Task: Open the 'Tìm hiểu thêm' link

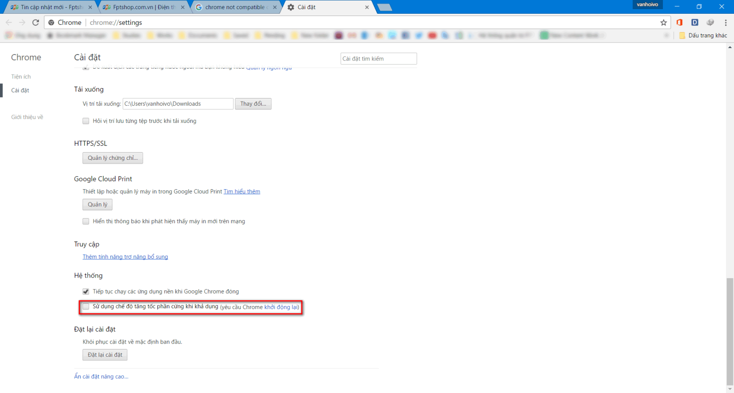Action: (242, 191)
